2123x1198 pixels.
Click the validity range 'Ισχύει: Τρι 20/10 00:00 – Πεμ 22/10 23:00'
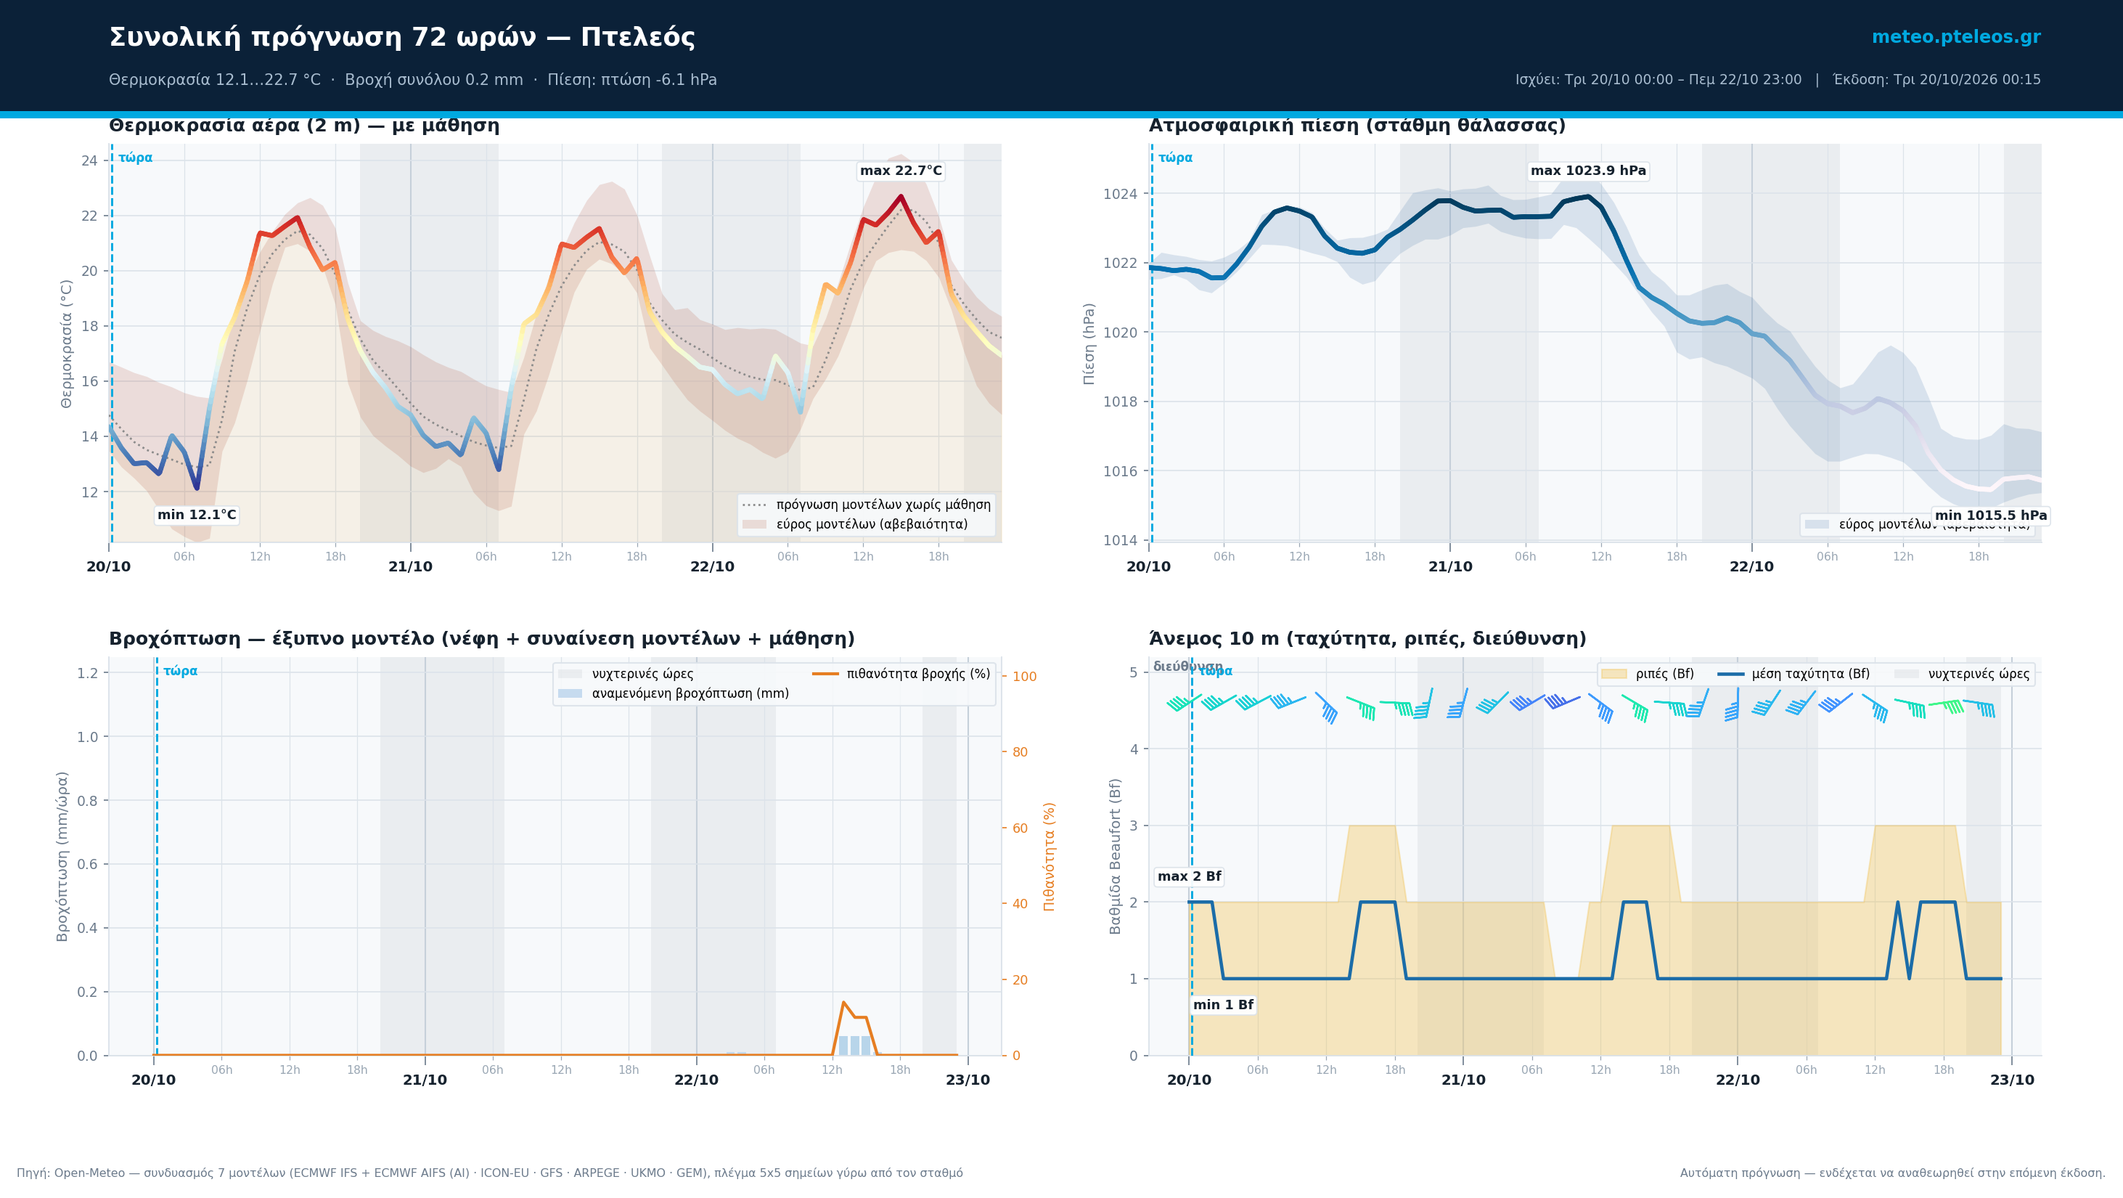point(1658,80)
